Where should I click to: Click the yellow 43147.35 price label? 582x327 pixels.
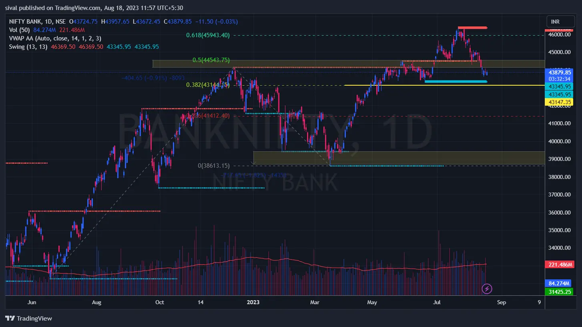[x=559, y=102]
